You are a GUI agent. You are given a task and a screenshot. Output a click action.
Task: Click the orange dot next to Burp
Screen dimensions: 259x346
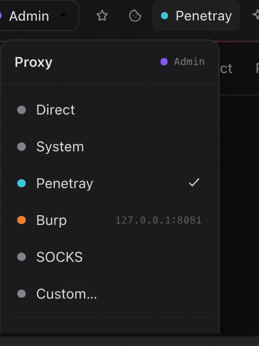[21, 220]
